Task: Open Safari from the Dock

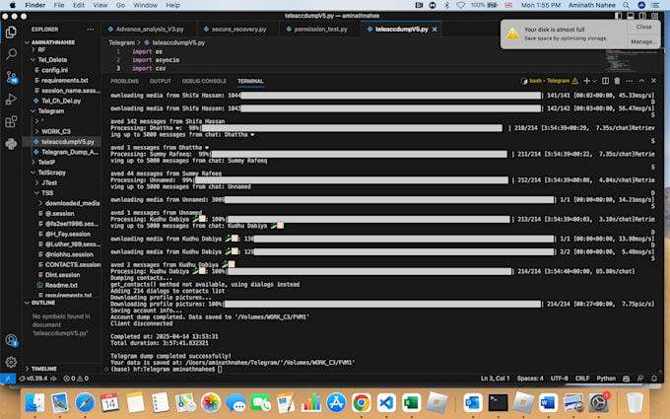Action: point(85,403)
